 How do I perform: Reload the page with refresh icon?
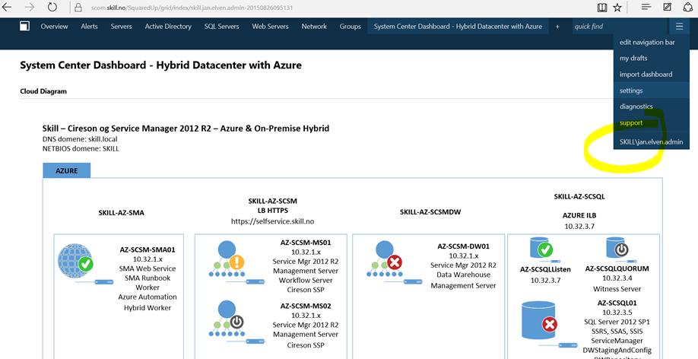[52, 7]
